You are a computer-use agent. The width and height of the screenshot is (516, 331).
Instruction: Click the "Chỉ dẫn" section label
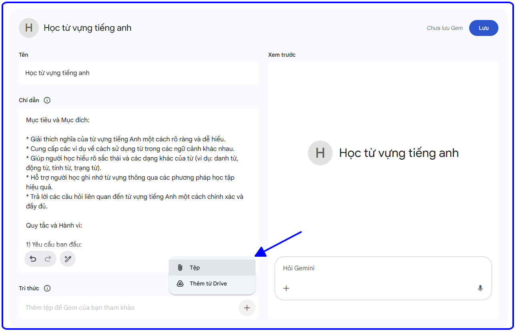click(x=29, y=100)
